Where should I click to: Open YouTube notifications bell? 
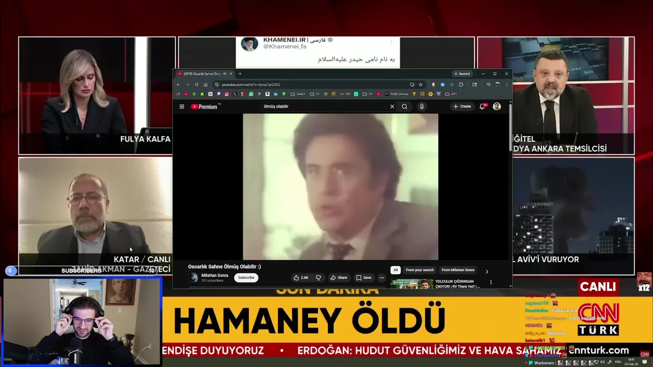(x=482, y=107)
